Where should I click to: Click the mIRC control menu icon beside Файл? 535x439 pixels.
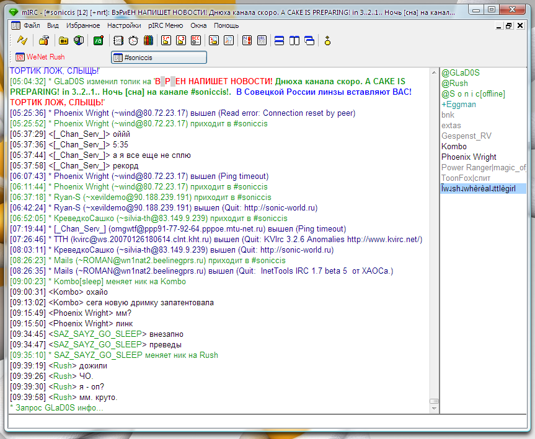point(15,25)
